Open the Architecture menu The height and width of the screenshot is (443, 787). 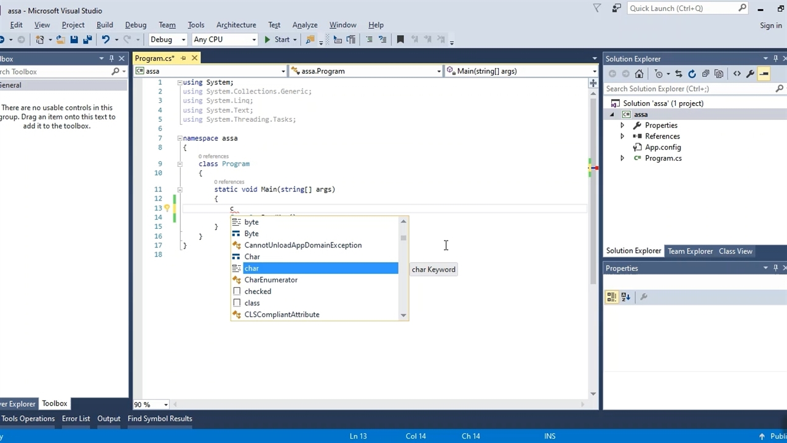pyautogui.click(x=236, y=25)
